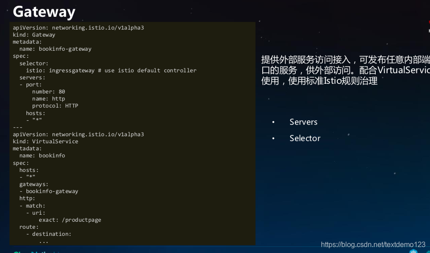Click the "..." ellipsis at the end of the code
Screen dimensions: 430x253
tap(44, 242)
